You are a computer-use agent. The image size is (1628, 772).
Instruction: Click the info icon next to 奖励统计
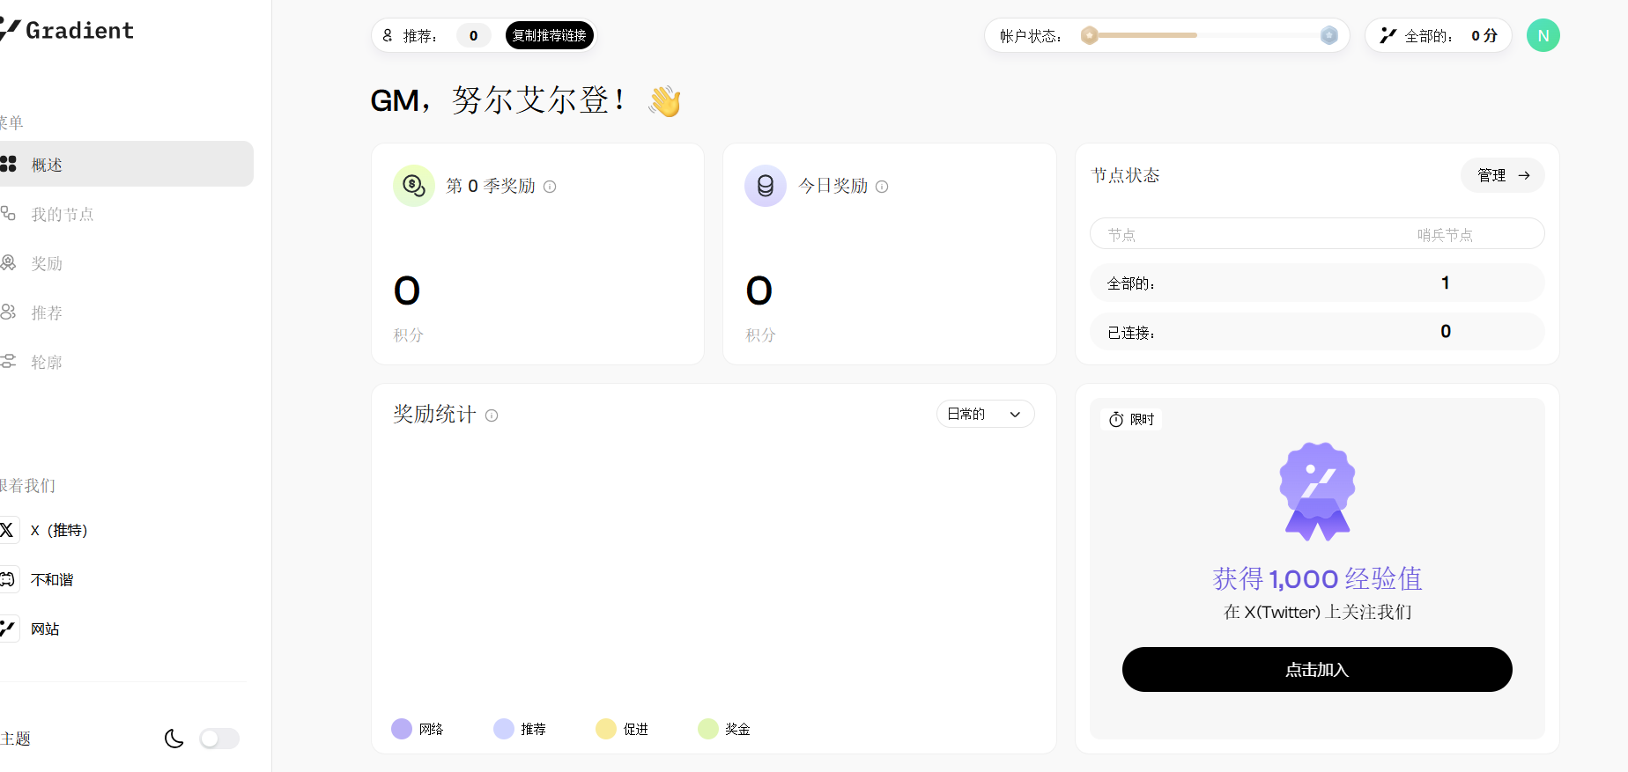pyautogui.click(x=492, y=415)
